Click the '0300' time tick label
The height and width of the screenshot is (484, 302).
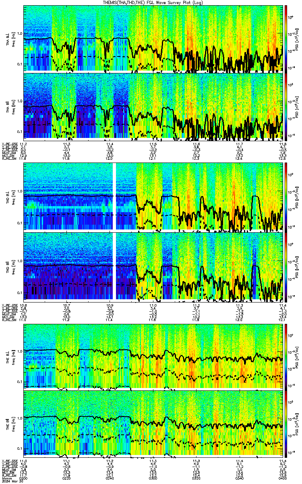click(x=153, y=478)
